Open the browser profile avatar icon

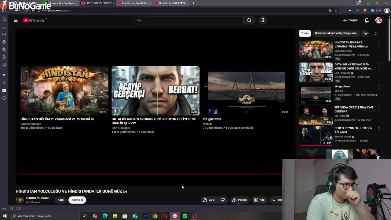click(x=387, y=10)
